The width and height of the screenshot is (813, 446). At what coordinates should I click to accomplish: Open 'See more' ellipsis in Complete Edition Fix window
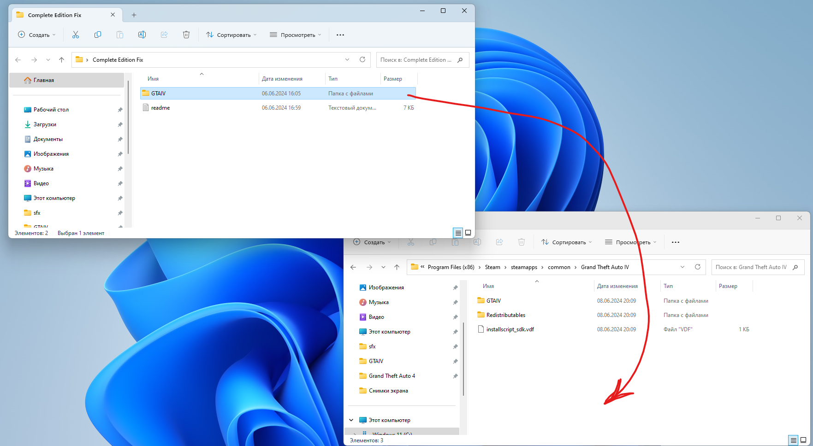tap(340, 35)
